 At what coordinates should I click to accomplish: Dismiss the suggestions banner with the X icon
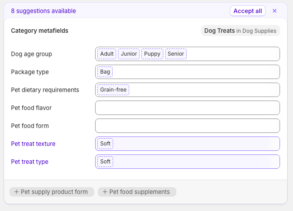point(275,11)
